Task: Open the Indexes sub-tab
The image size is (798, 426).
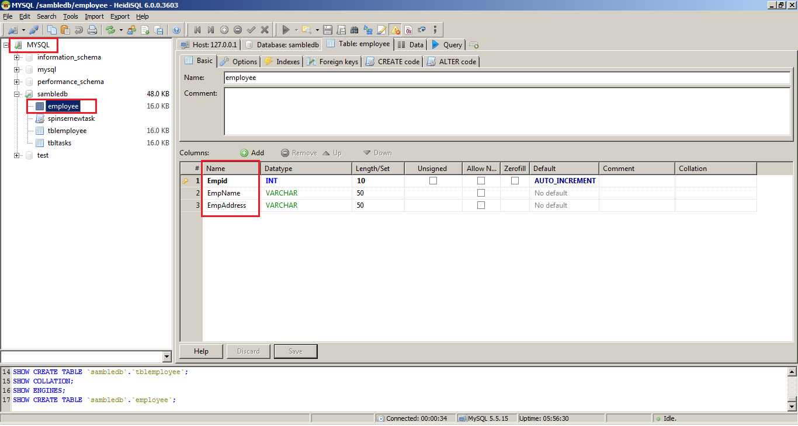Action: point(282,61)
